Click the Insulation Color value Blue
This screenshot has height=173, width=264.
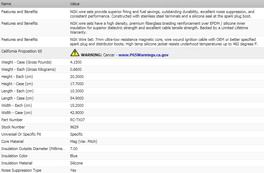(74, 156)
